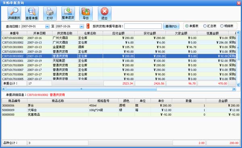The image size is (242, 148).
Task: Select the 单据表 radio option
Action: (192, 26)
